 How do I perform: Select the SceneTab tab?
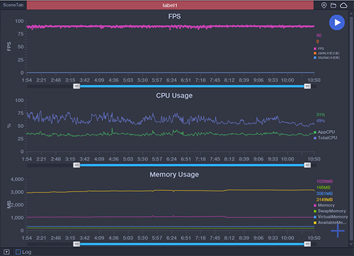pos(13,5)
